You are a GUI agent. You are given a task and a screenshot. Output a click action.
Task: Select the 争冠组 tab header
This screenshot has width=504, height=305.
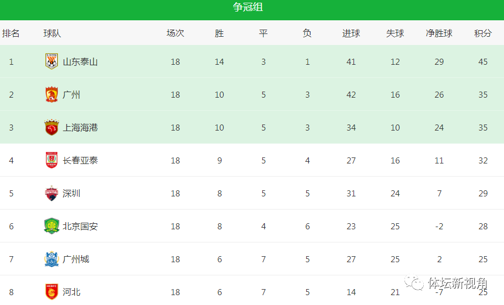(x=248, y=7)
